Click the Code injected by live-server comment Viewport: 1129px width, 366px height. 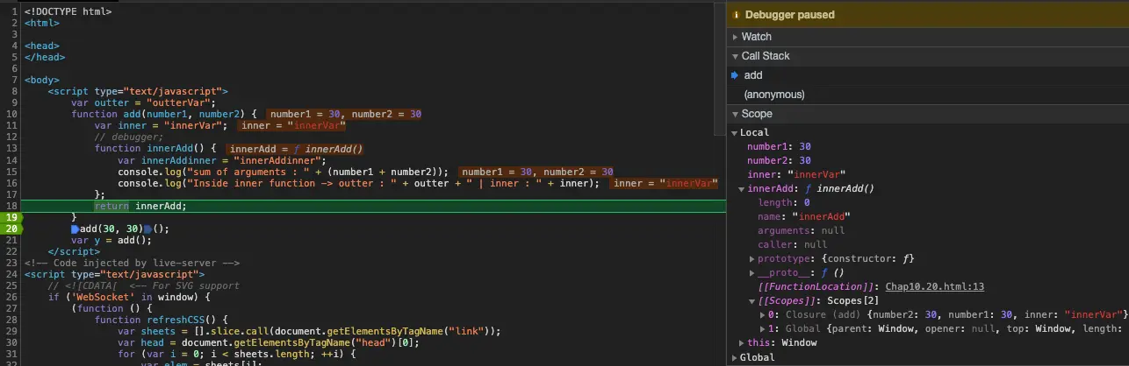coord(133,263)
